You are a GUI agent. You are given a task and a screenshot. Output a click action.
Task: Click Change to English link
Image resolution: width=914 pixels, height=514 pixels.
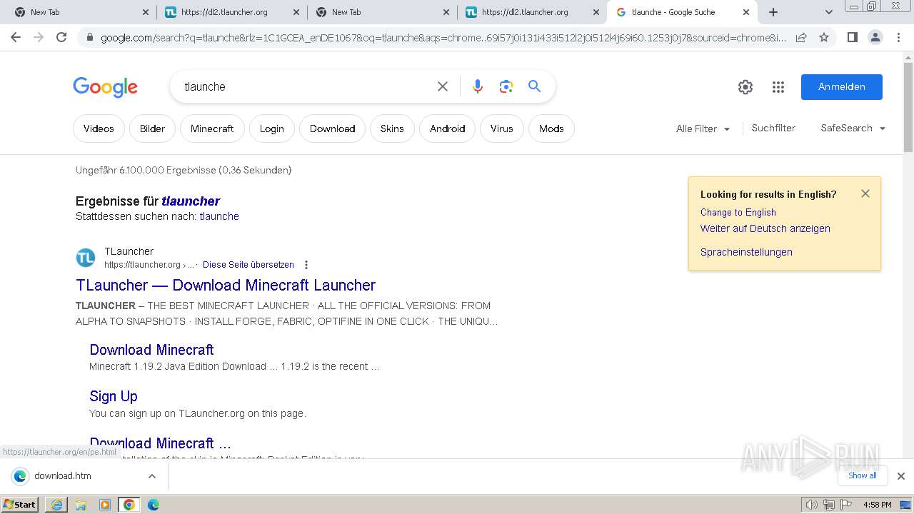point(738,212)
